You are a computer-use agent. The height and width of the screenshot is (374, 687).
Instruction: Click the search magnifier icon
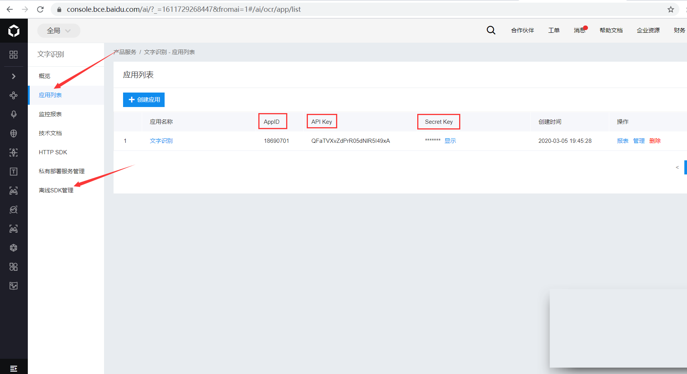[x=491, y=30]
